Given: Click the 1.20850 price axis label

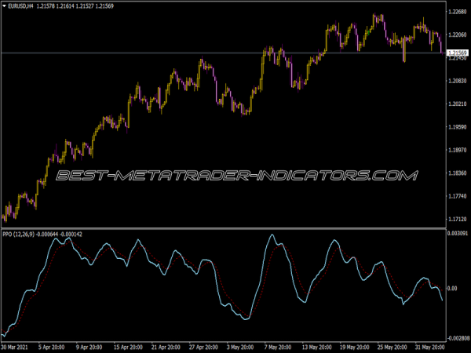Looking at the screenshot, I should pyautogui.click(x=457, y=81).
